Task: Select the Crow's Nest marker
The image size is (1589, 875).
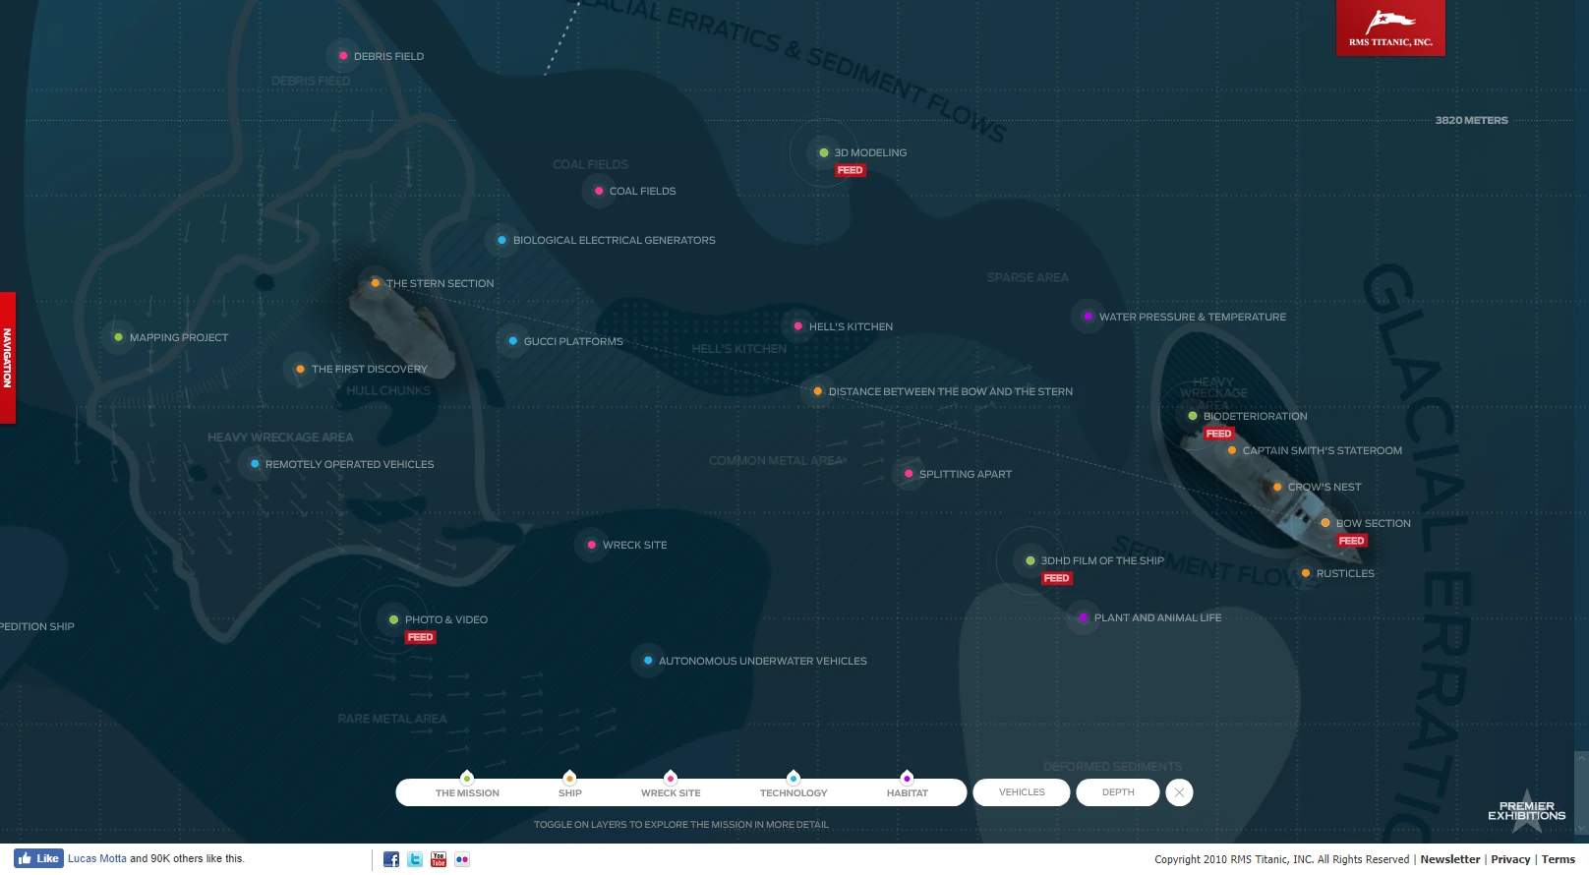Action: point(1276,487)
